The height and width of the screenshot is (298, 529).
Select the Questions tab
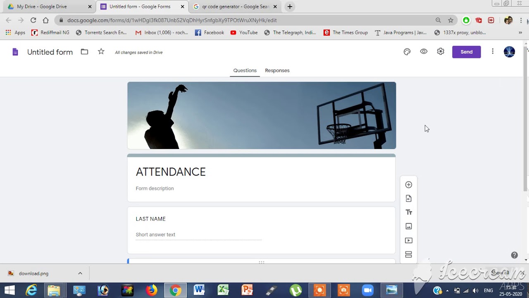point(245,70)
